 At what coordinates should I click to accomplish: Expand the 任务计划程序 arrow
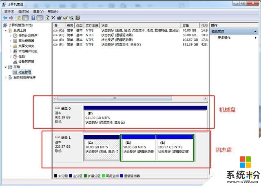tap(11, 36)
